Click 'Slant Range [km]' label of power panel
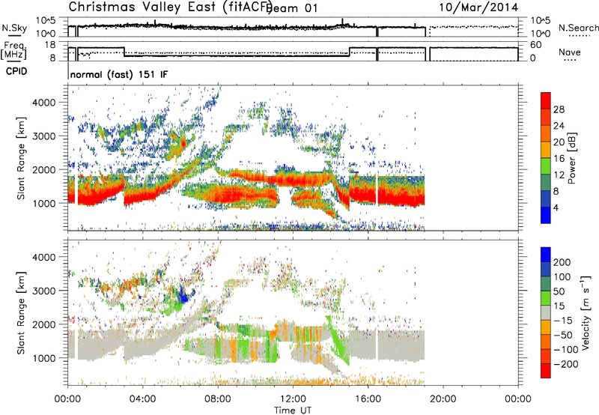 tap(21, 158)
